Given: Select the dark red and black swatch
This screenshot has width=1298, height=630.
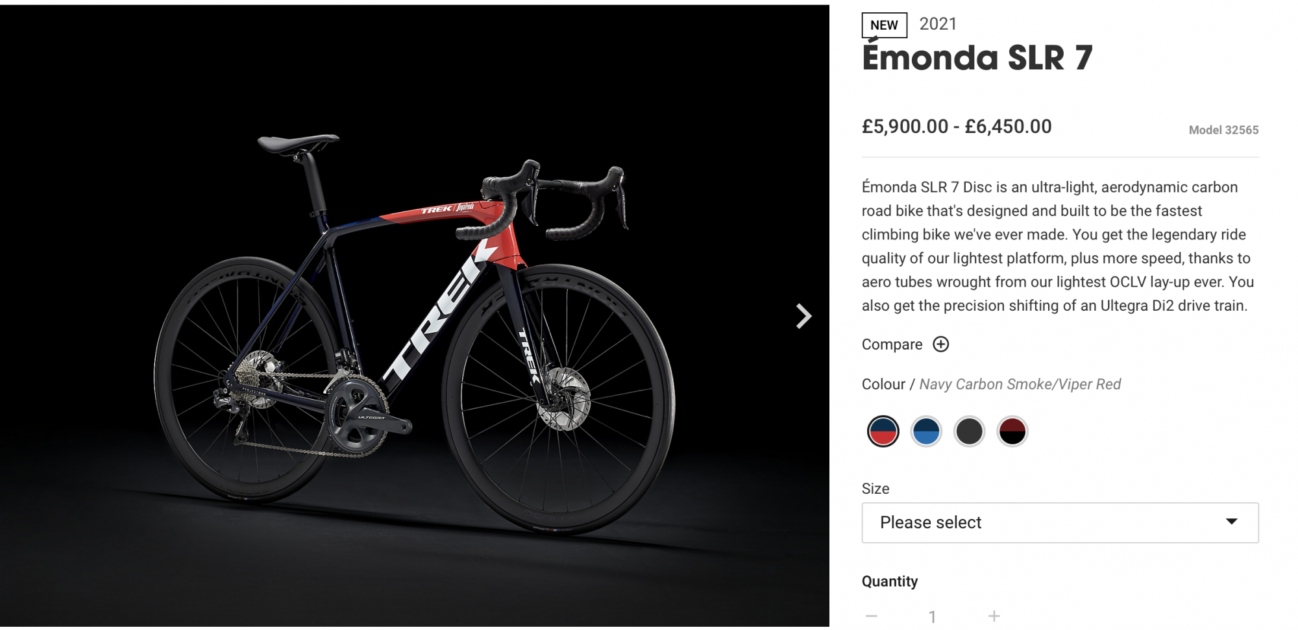Looking at the screenshot, I should click(x=1012, y=431).
